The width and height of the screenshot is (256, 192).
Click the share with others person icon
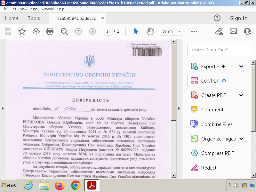(247, 31)
